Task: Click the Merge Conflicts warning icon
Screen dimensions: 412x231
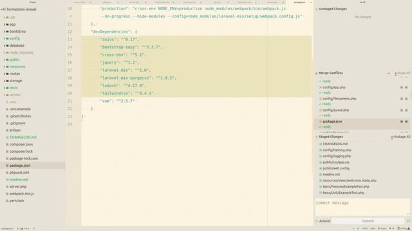Action: (x=316, y=73)
